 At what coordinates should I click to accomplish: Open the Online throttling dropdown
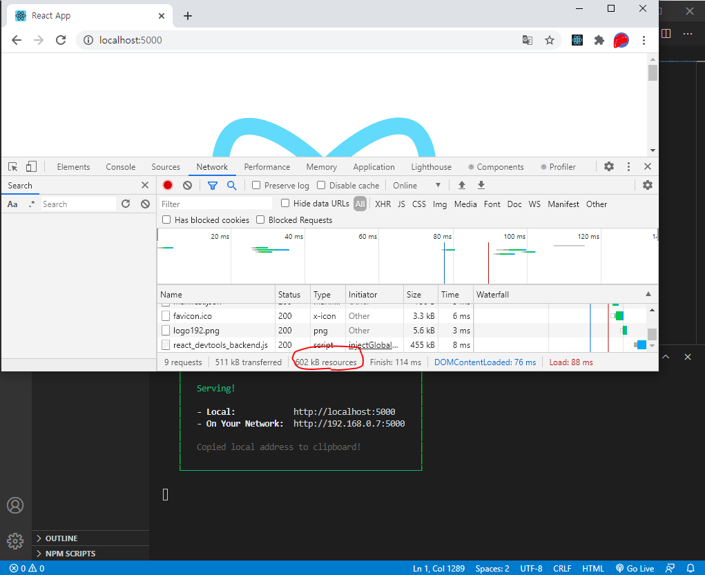(416, 185)
